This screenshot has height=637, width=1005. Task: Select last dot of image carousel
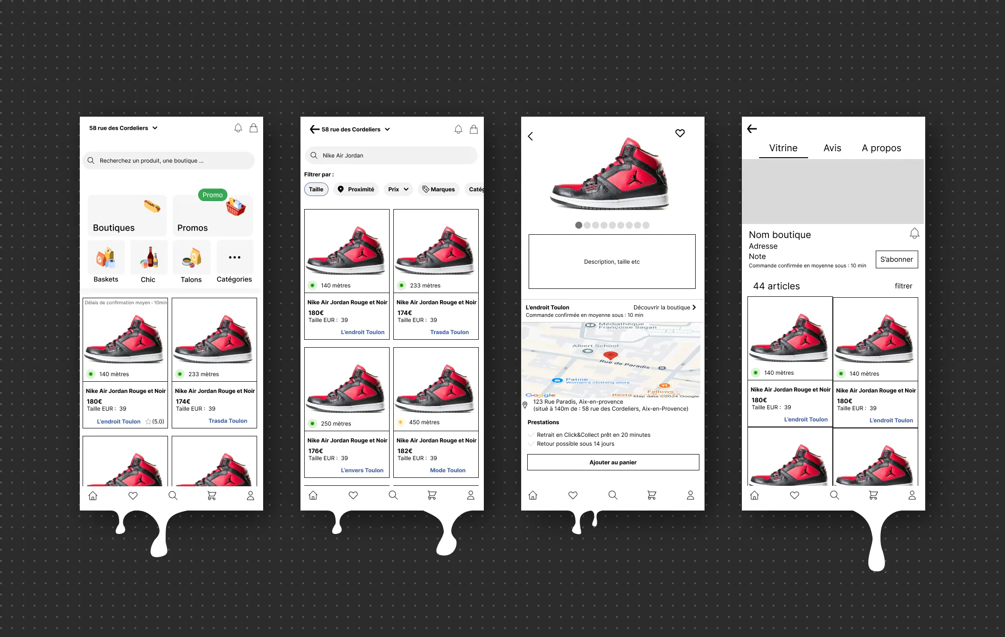tap(646, 225)
